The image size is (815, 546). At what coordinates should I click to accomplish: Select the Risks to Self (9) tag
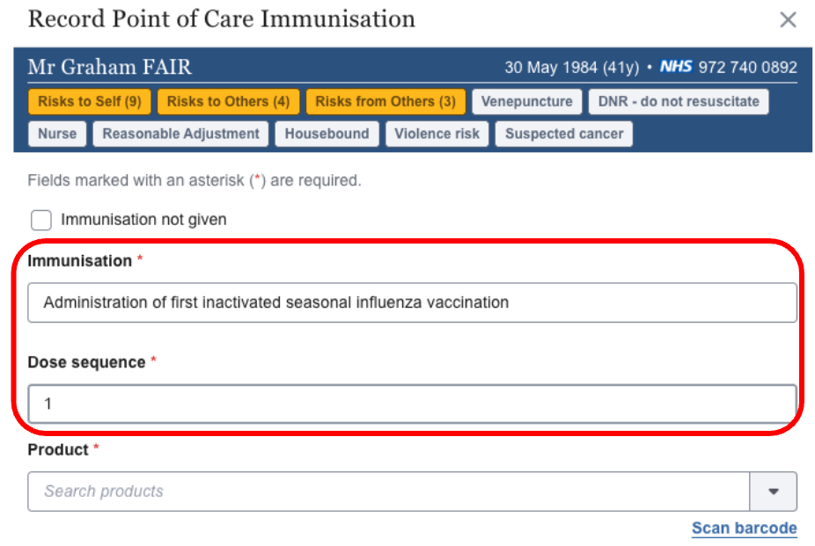click(x=90, y=101)
